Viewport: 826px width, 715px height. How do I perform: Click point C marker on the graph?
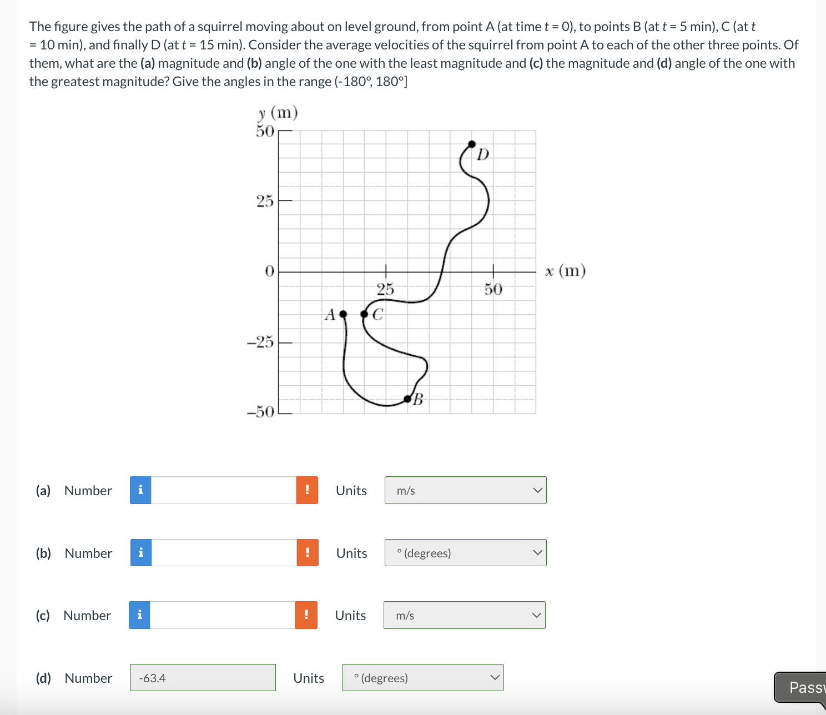(x=365, y=314)
